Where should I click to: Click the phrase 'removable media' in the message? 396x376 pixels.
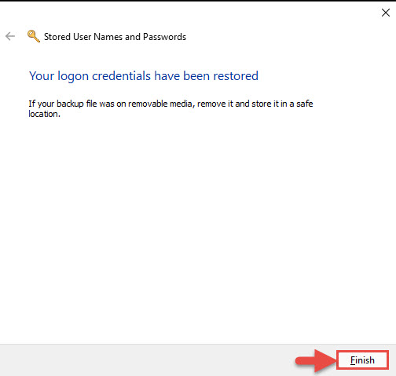pyautogui.click(x=160, y=104)
